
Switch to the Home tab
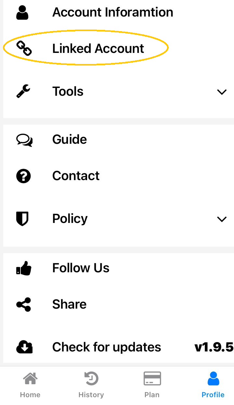(x=30, y=385)
